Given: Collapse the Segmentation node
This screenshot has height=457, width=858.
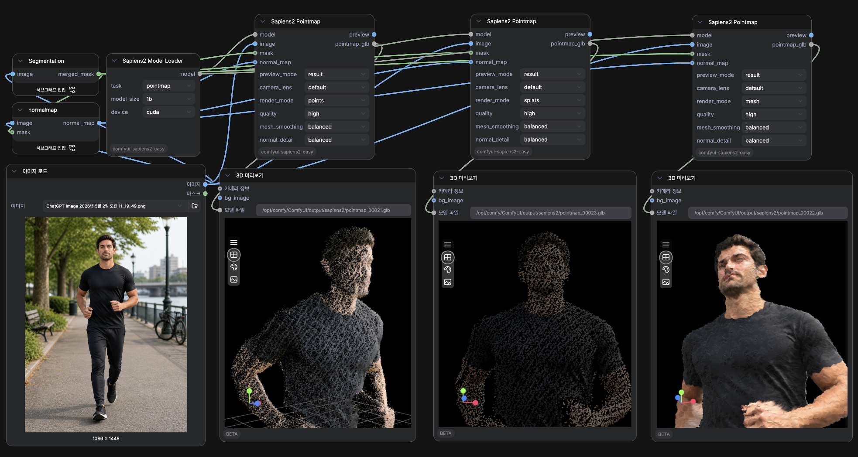Looking at the screenshot, I should [21, 61].
